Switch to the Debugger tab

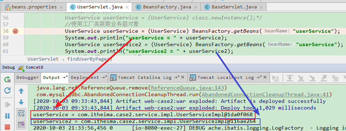coord(28,77)
